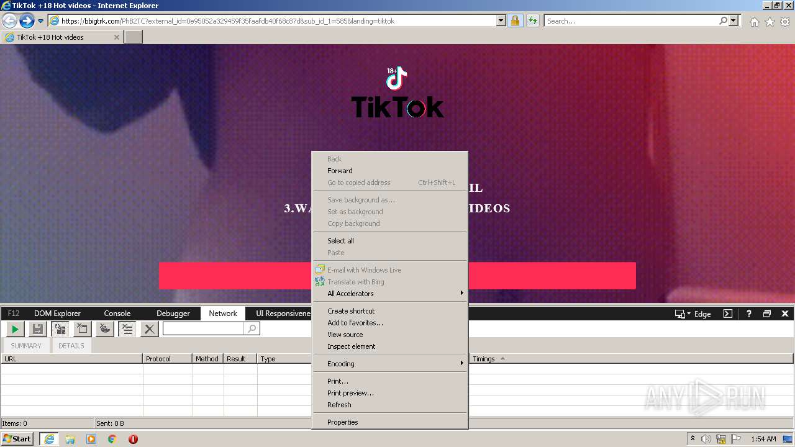Focus the Network panel search input field
795x447 pixels.
click(x=203, y=329)
